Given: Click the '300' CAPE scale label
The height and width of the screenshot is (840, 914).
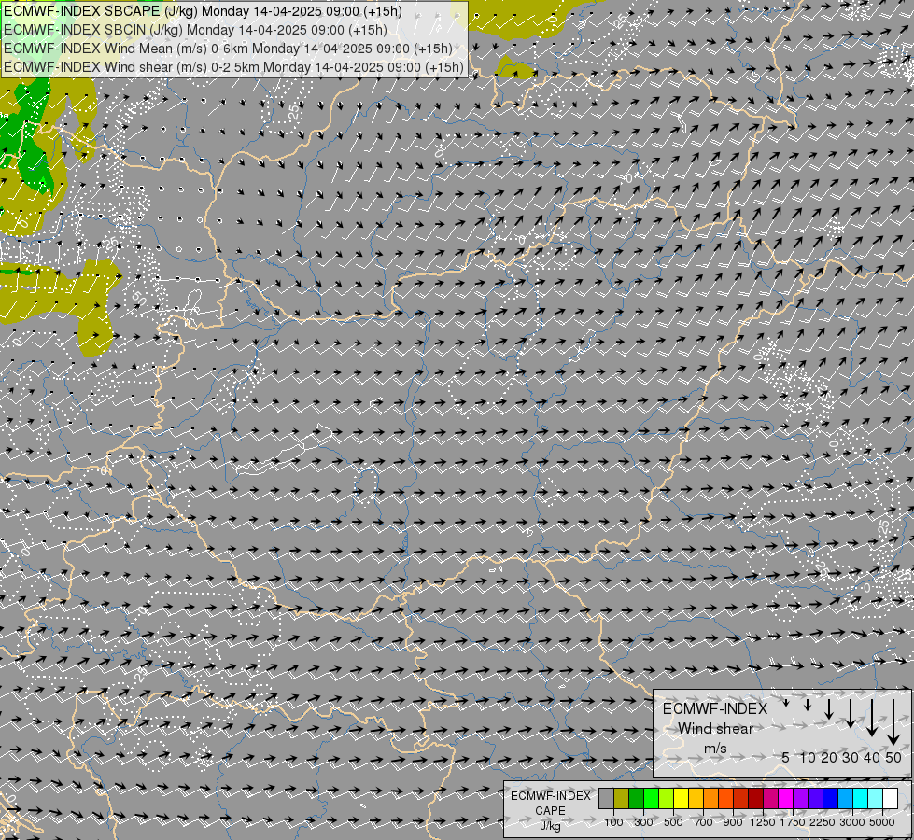Looking at the screenshot, I should (x=643, y=822).
